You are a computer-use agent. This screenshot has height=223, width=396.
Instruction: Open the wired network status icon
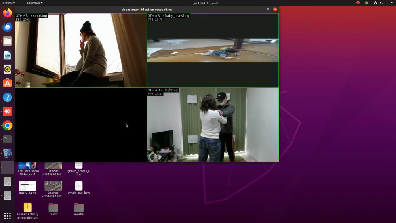coord(375,3)
